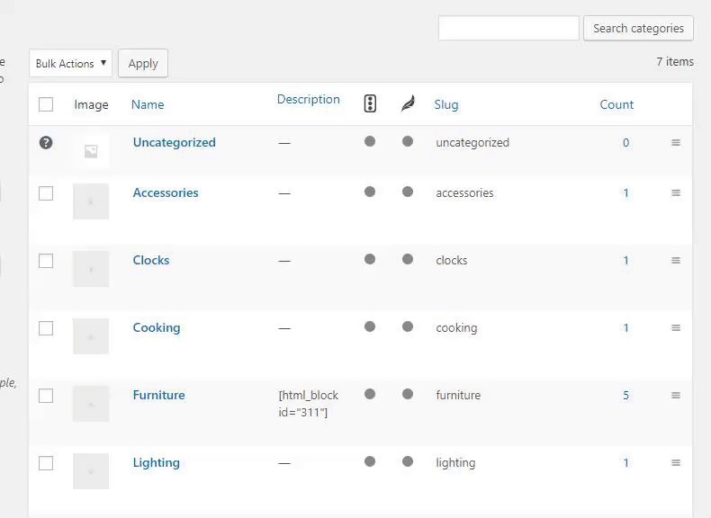Check the Accessories category checkbox
711x518 pixels.
pos(46,193)
